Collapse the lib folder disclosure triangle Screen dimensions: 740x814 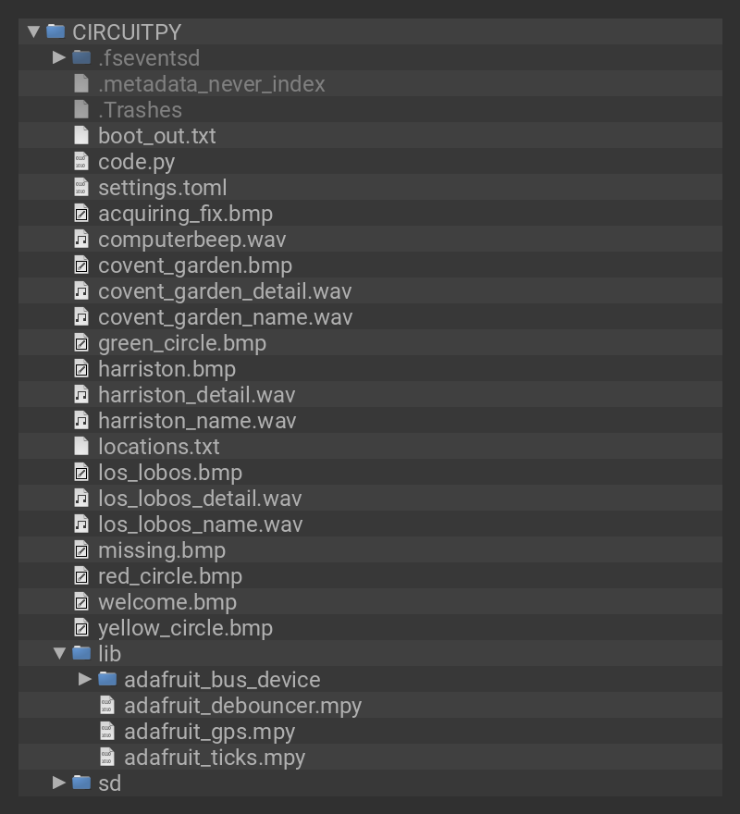point(59,653)
